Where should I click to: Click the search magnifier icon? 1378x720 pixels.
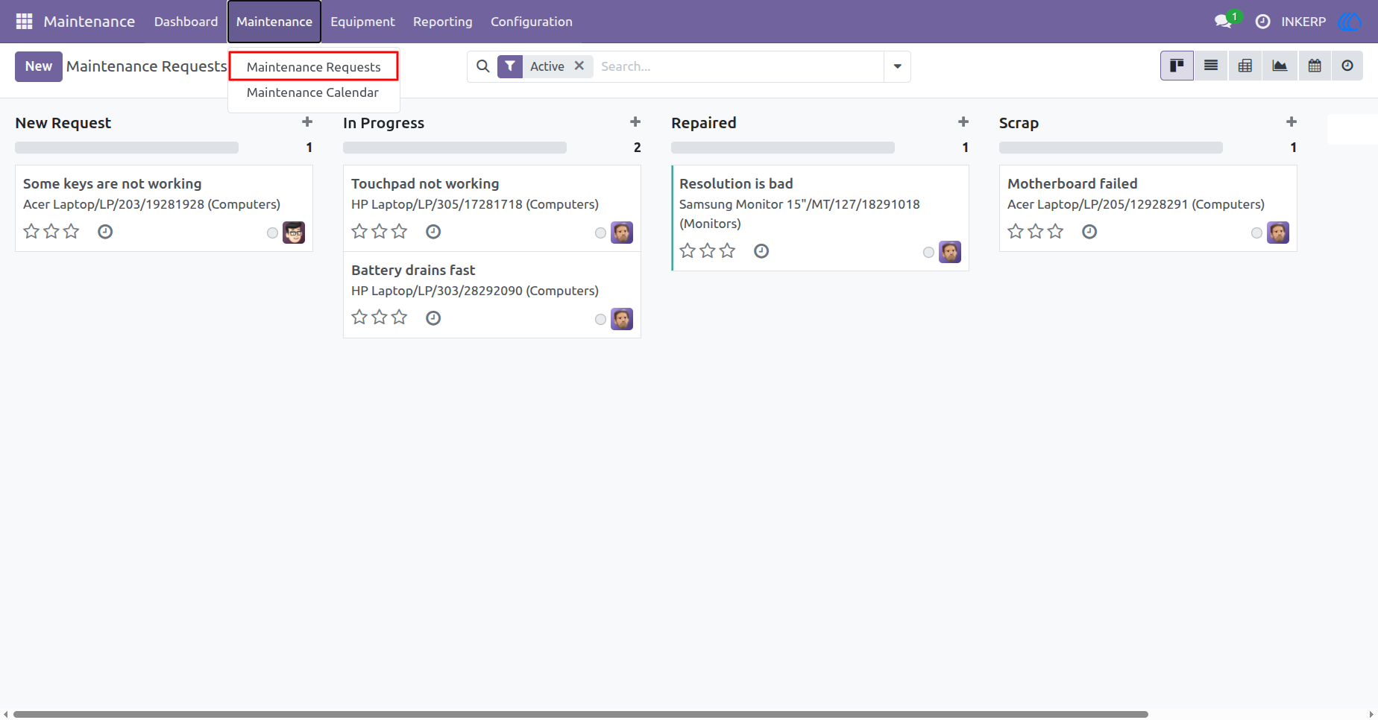(x=483, y=66)
